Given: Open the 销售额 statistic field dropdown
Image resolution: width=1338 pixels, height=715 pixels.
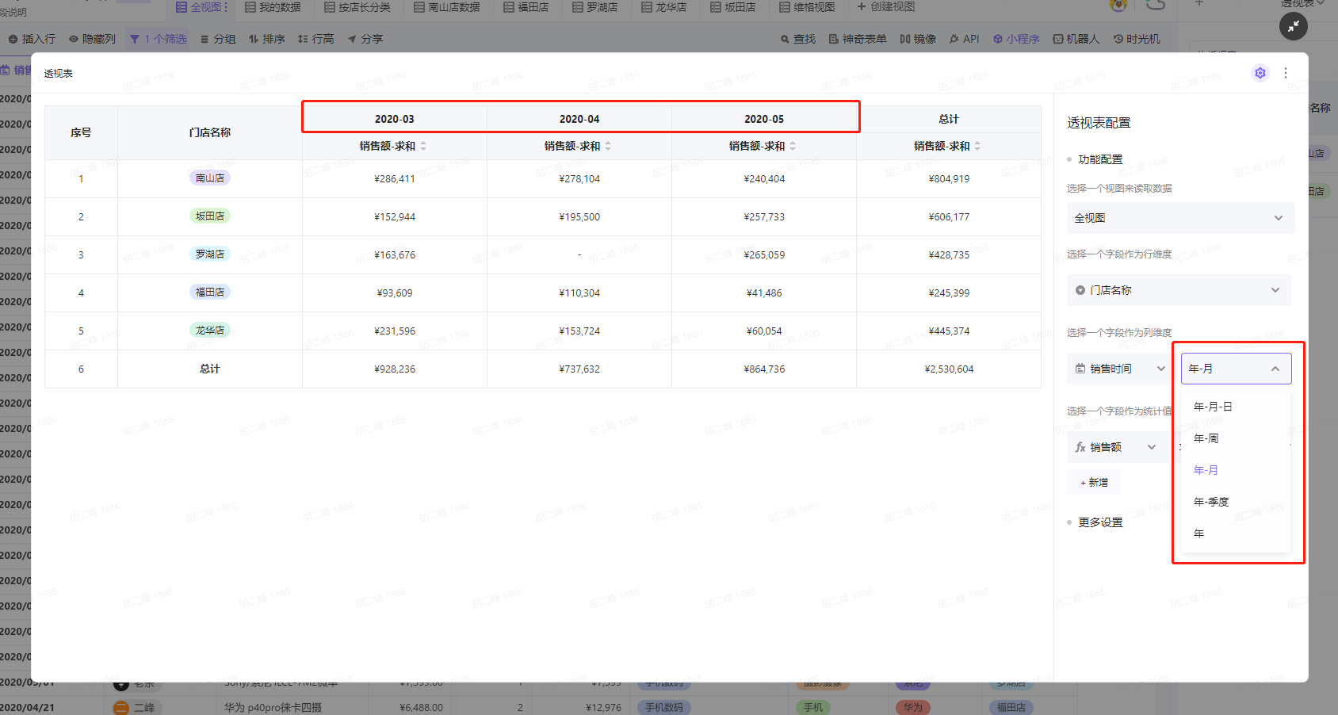Looking at the screenshot, I should 1115,447.
